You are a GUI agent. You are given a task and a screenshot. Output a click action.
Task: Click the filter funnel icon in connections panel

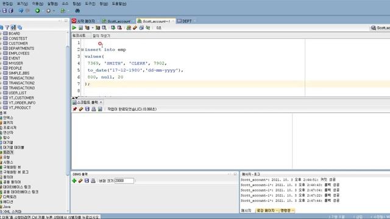(7, 27)
